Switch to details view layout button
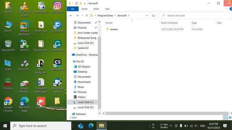Image resolution: width=232 pixels, height=130 pixels. point(225,117)
